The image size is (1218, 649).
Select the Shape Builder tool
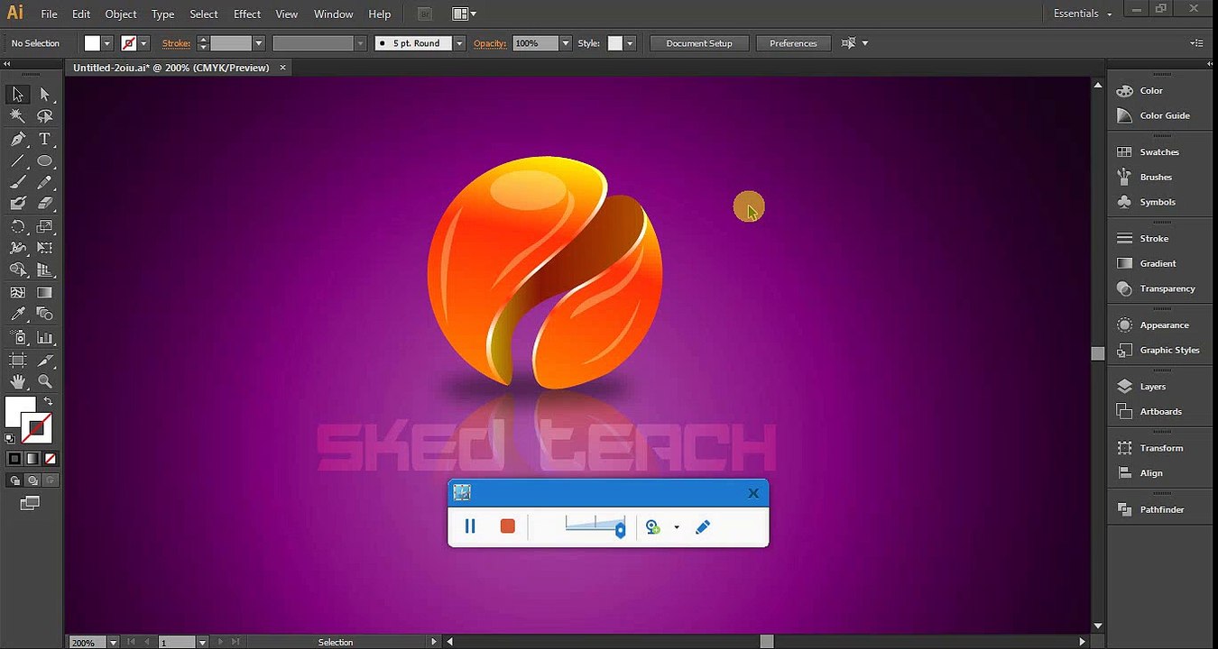[x=17, y=270]
